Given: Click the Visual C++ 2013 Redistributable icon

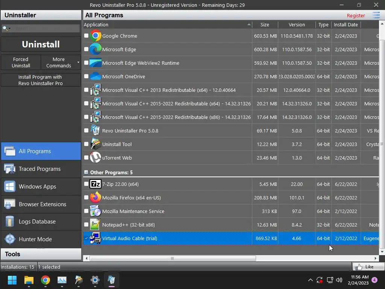Looking at the screenshot, I should click(x=95, y=90).
